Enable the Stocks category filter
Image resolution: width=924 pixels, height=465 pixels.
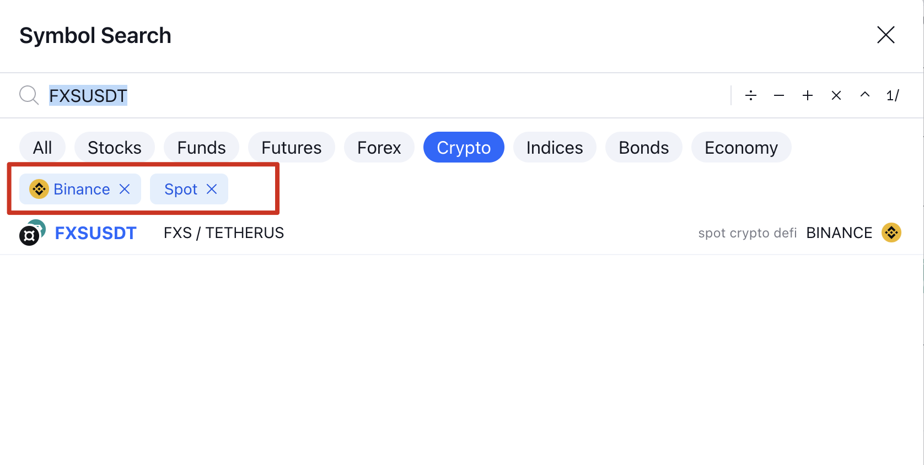point(114,147)
